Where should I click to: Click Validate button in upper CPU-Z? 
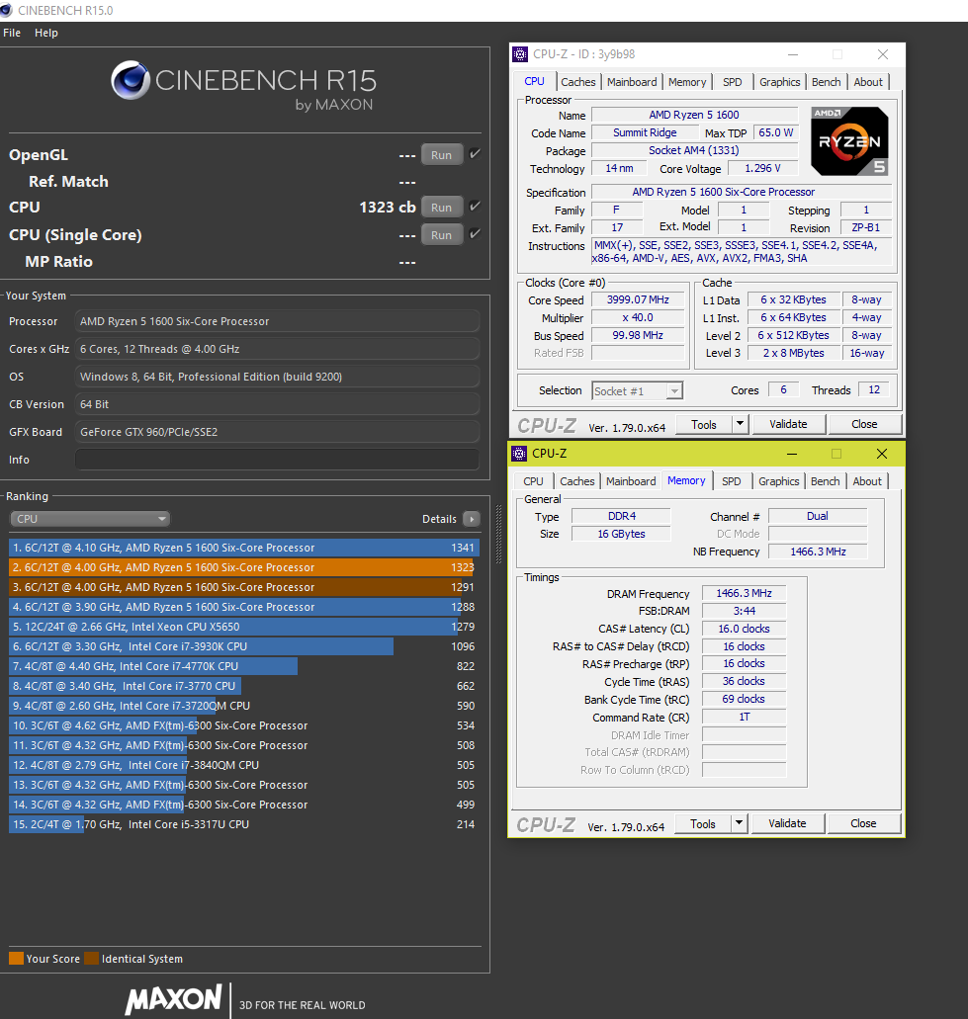[789, 424]
